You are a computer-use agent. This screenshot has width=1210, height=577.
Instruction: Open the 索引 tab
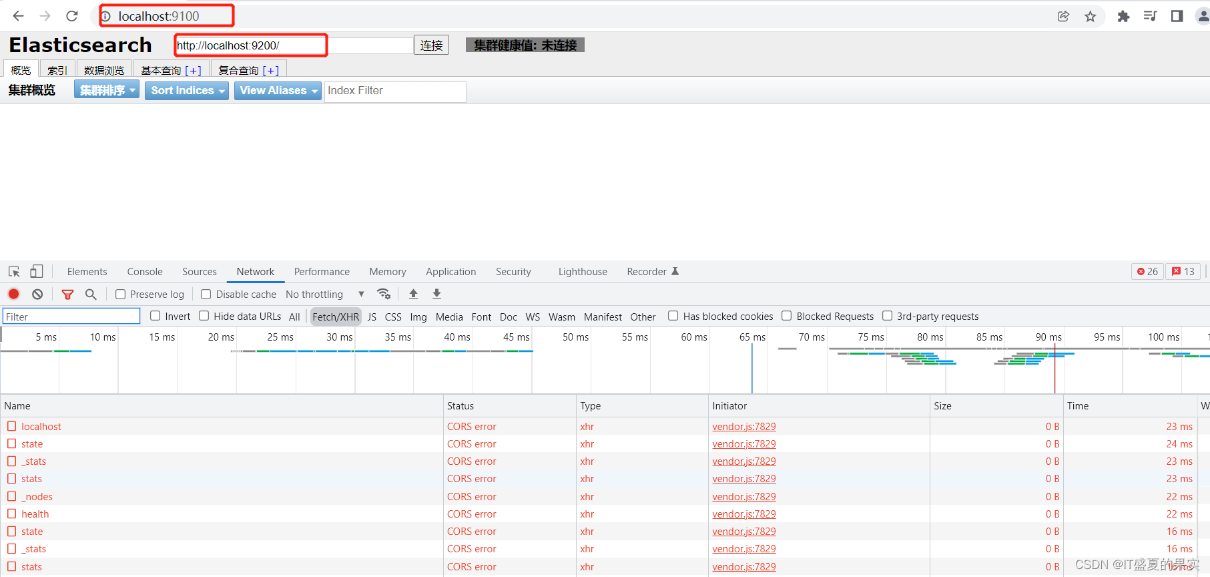point(57,70)
